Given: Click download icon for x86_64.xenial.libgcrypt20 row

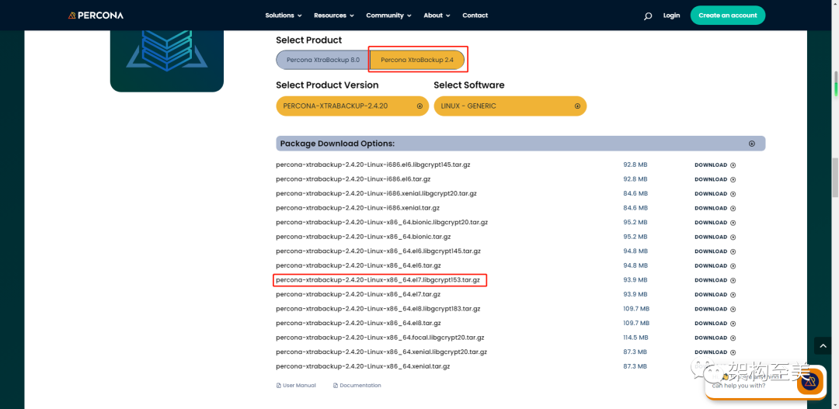Looking at the screenshot, I should (x=733, y=352).
